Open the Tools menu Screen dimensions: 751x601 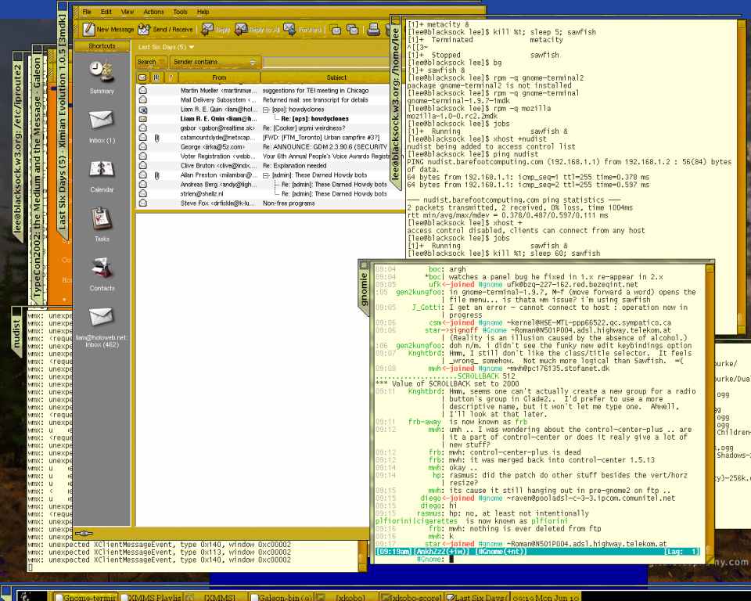click(x=180, y=12)
